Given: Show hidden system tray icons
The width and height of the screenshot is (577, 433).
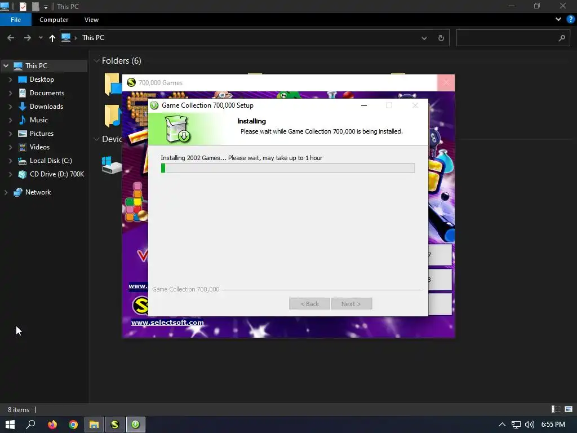Looking at the screenshot, I should tap(502, 425).
